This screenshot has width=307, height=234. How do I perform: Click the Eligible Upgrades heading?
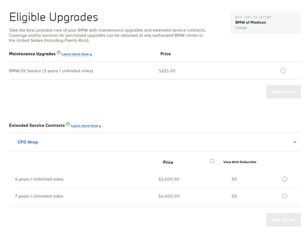53,17
